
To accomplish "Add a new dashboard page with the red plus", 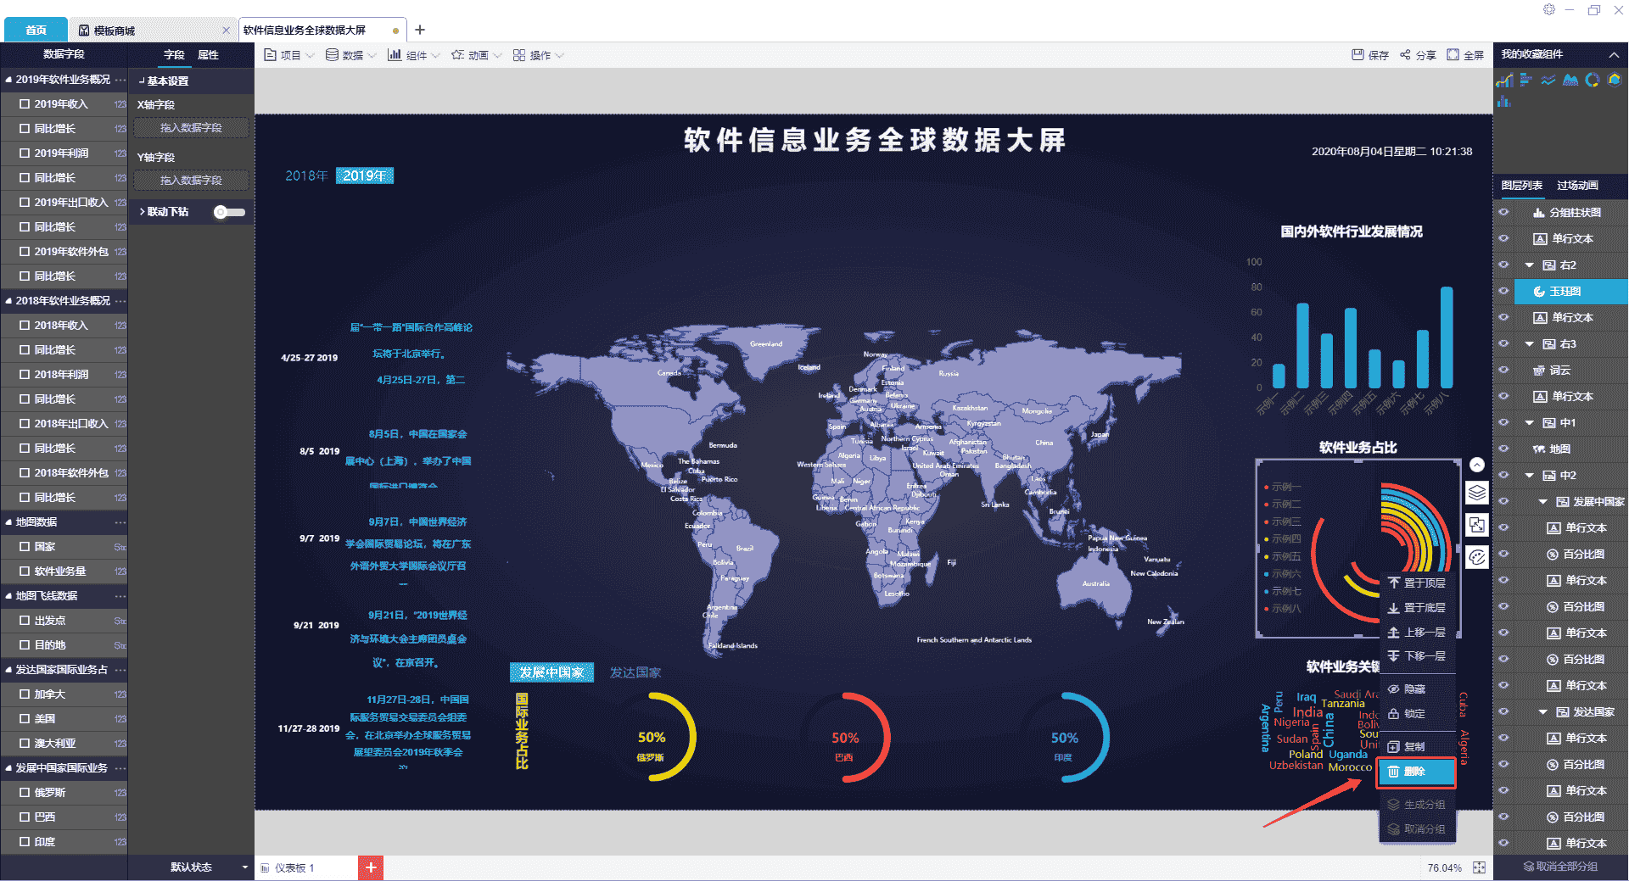I will (371, 867).
